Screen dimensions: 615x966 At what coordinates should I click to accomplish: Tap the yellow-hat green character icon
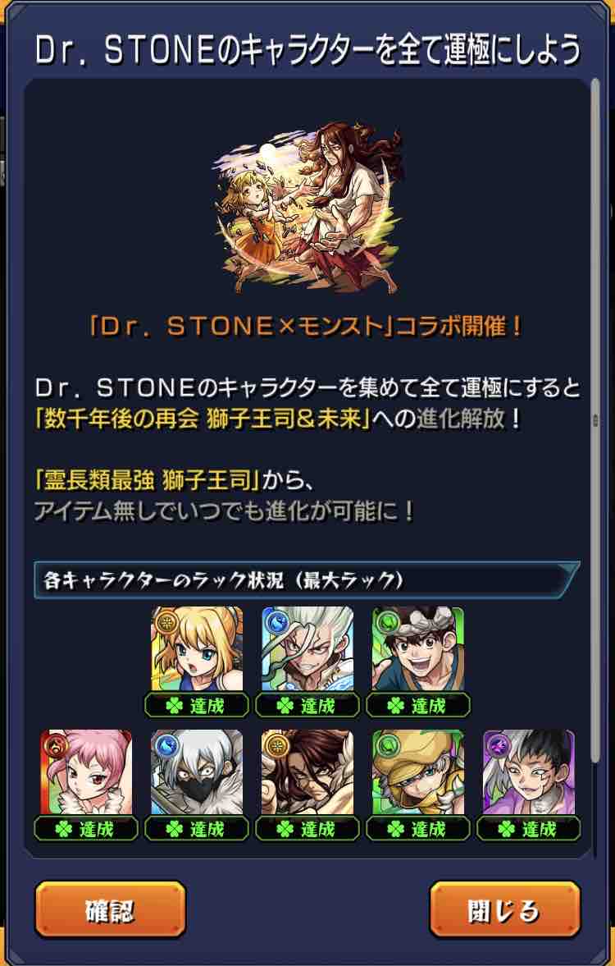418,772
